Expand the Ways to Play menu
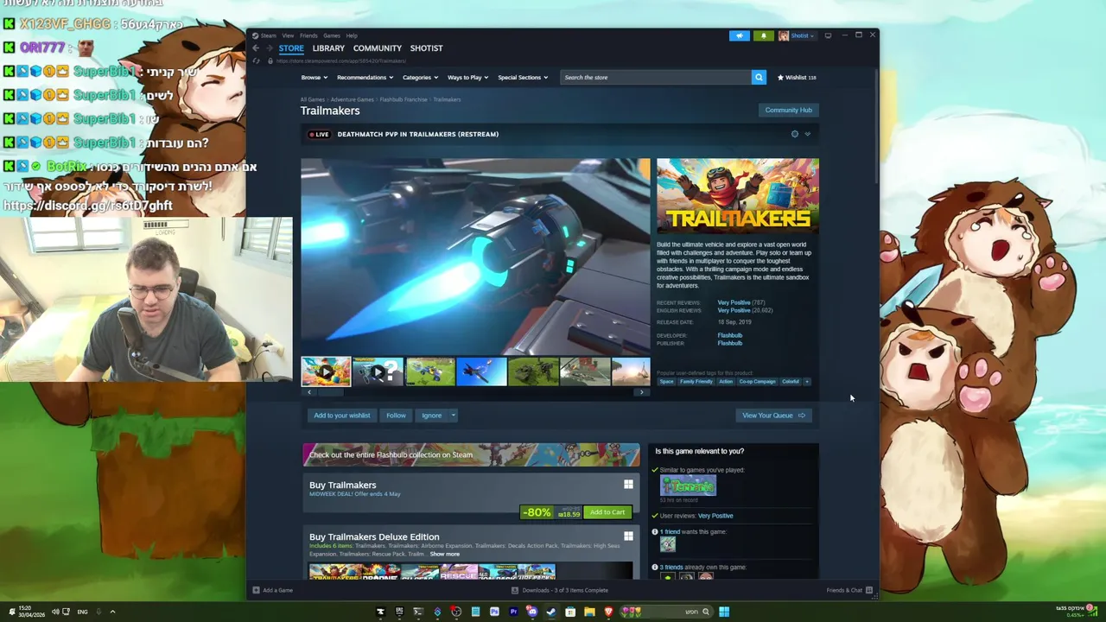The width and height of the screenshot is (1106, 622). coord(467,77)
